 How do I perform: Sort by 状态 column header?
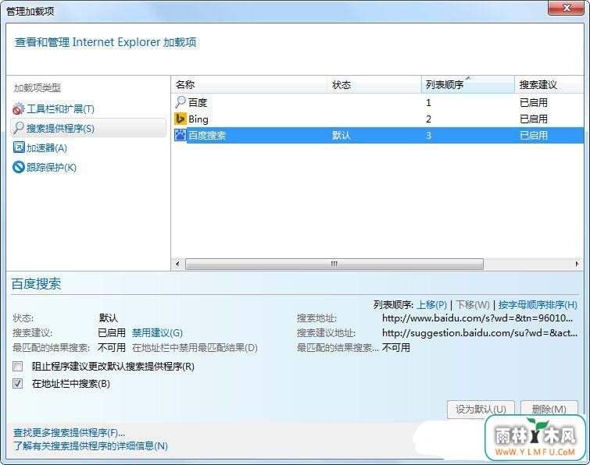pyautogui.click(x=374, y=85)
